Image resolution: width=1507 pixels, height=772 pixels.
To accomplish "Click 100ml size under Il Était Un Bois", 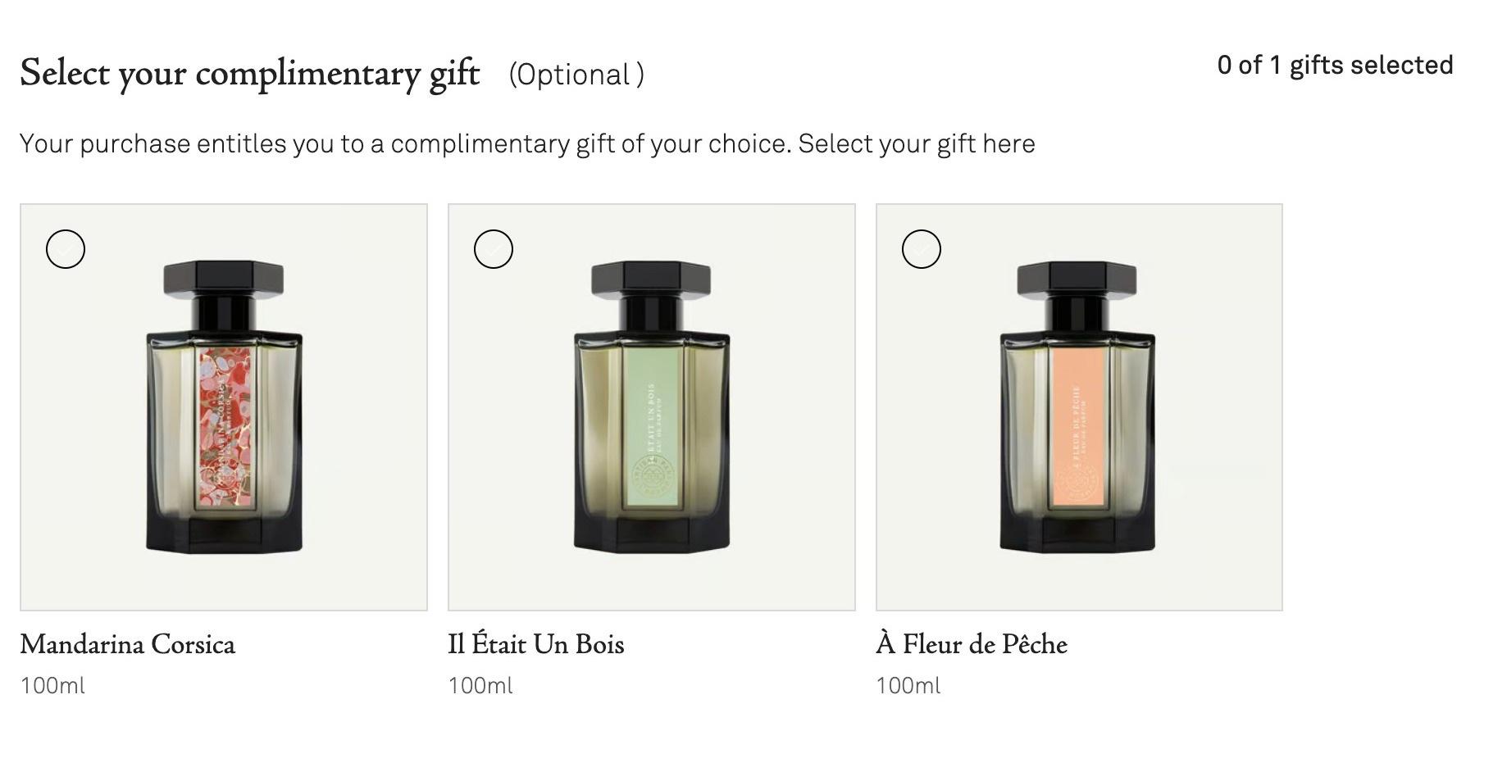I will pyautogui.click(x=480, y=686).
